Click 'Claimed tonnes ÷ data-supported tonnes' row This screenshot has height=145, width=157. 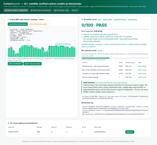(x=115, y=66)
